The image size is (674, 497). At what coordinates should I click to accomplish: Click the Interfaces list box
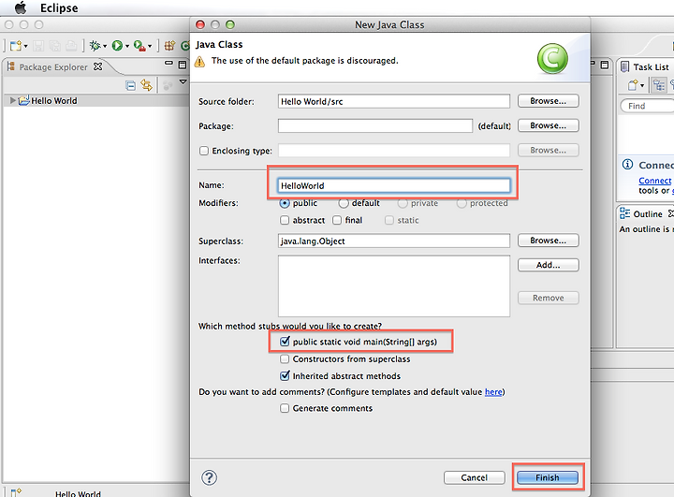click(x=394, y=285)
